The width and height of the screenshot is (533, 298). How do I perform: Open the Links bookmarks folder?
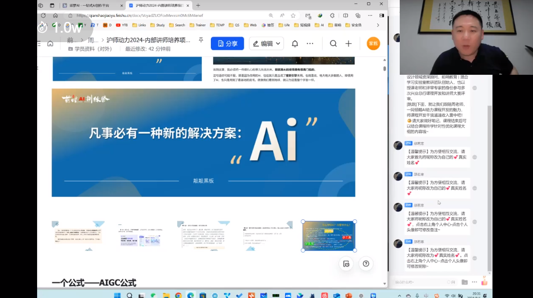(139, 25)
